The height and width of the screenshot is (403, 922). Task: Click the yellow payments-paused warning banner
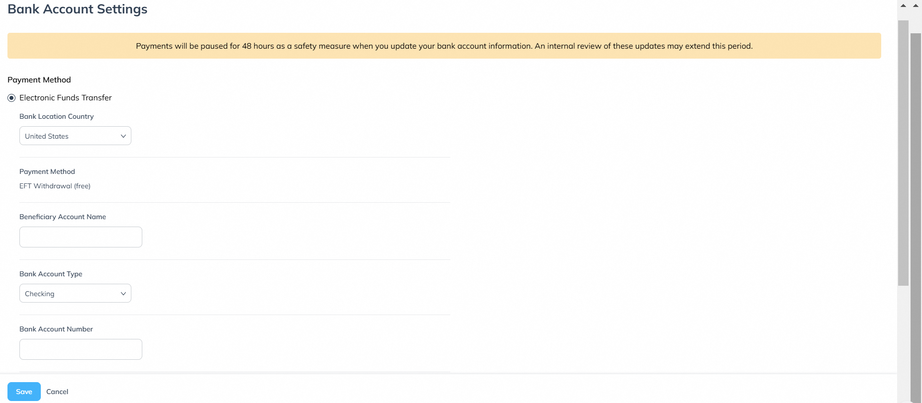(x=444, y=46)
